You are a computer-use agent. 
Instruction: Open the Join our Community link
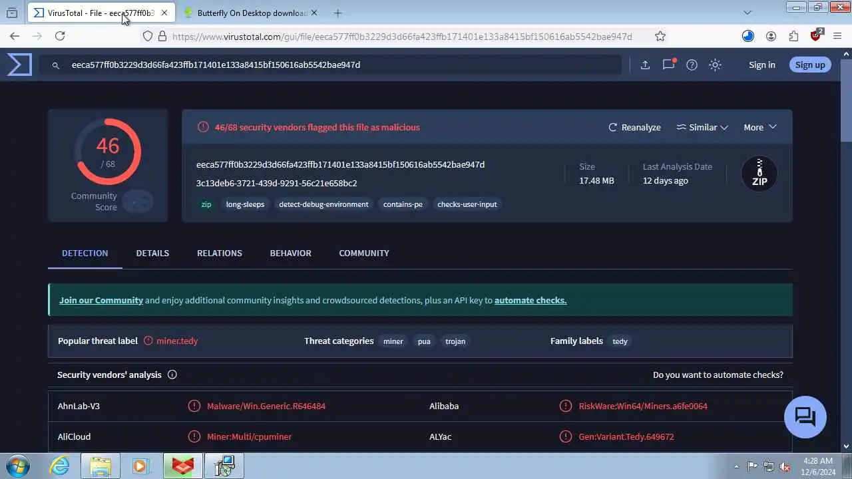[x=101, y=300]
